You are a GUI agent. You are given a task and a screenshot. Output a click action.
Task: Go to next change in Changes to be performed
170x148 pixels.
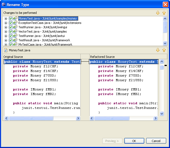tap(158, 13)
